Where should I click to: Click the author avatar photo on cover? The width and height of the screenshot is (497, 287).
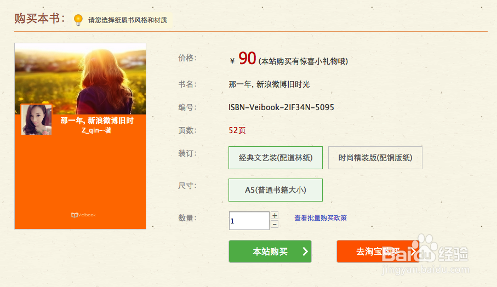coord(37,119)
